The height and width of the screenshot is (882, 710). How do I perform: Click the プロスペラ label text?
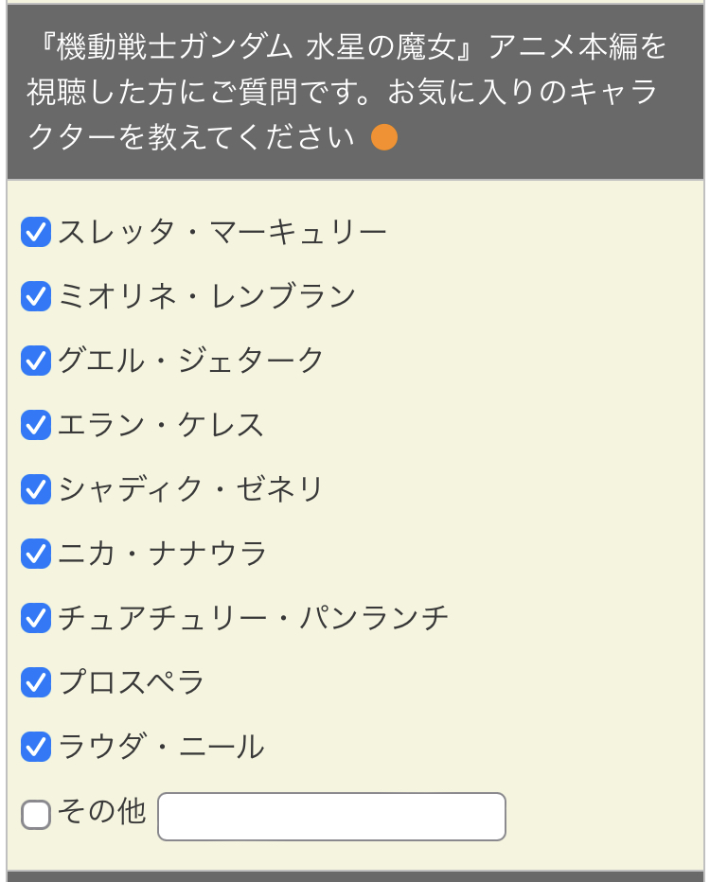[x=131, y=682]
